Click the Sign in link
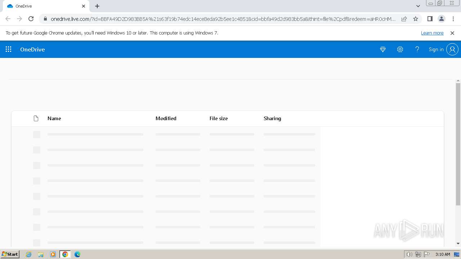The width and height of the screenshot is (461, 259). pos(436,49)
